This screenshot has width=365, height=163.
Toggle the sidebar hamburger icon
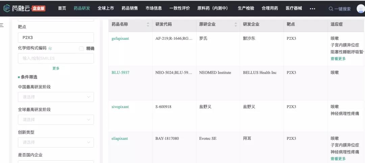click(2, 25)
